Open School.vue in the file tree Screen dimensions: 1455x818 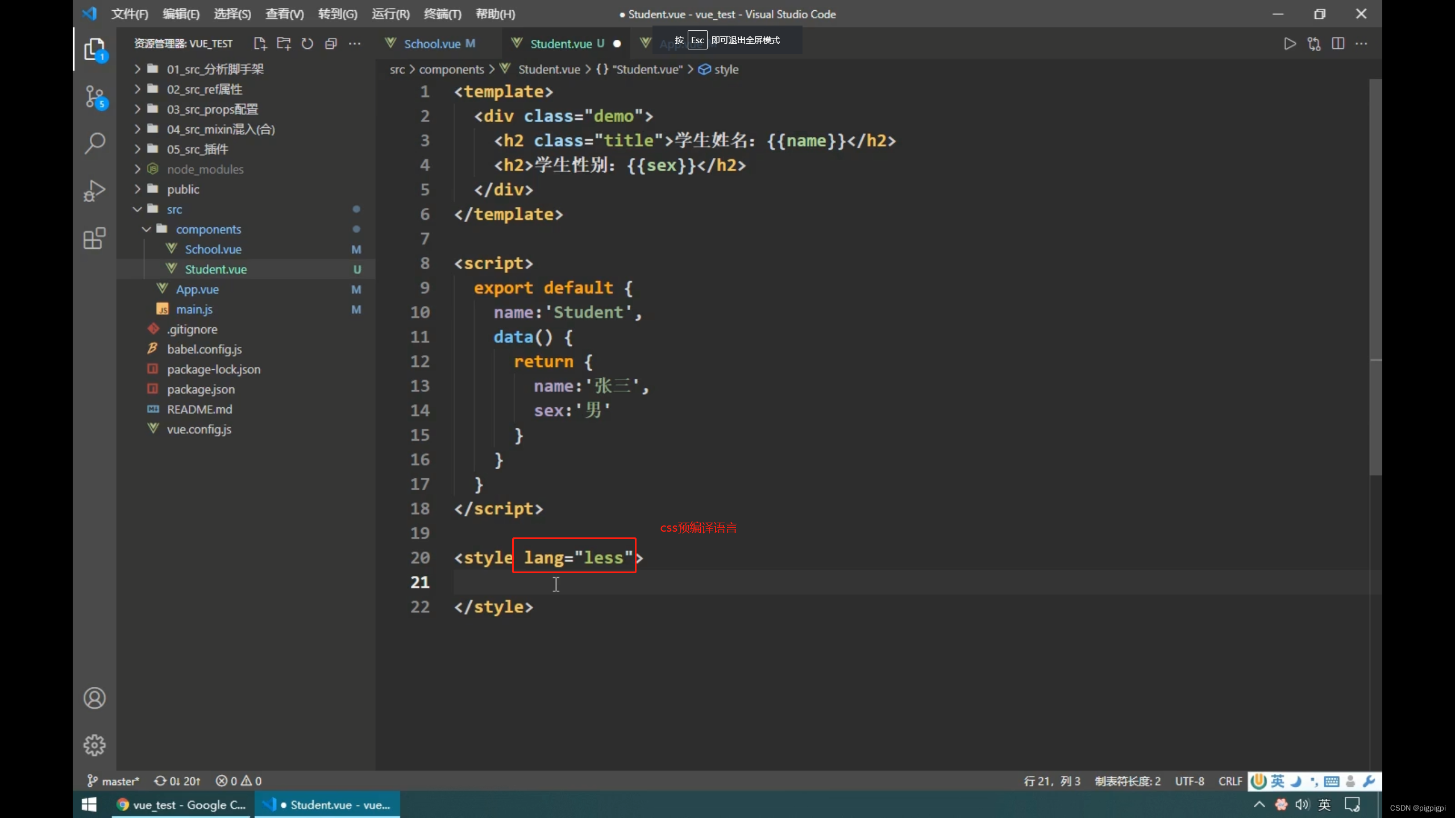point(246,249)
